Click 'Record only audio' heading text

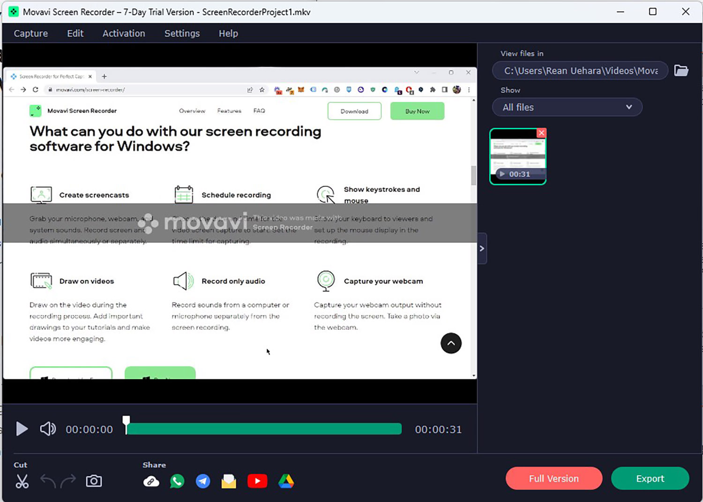pyautogui.click(x=233, y=281)
